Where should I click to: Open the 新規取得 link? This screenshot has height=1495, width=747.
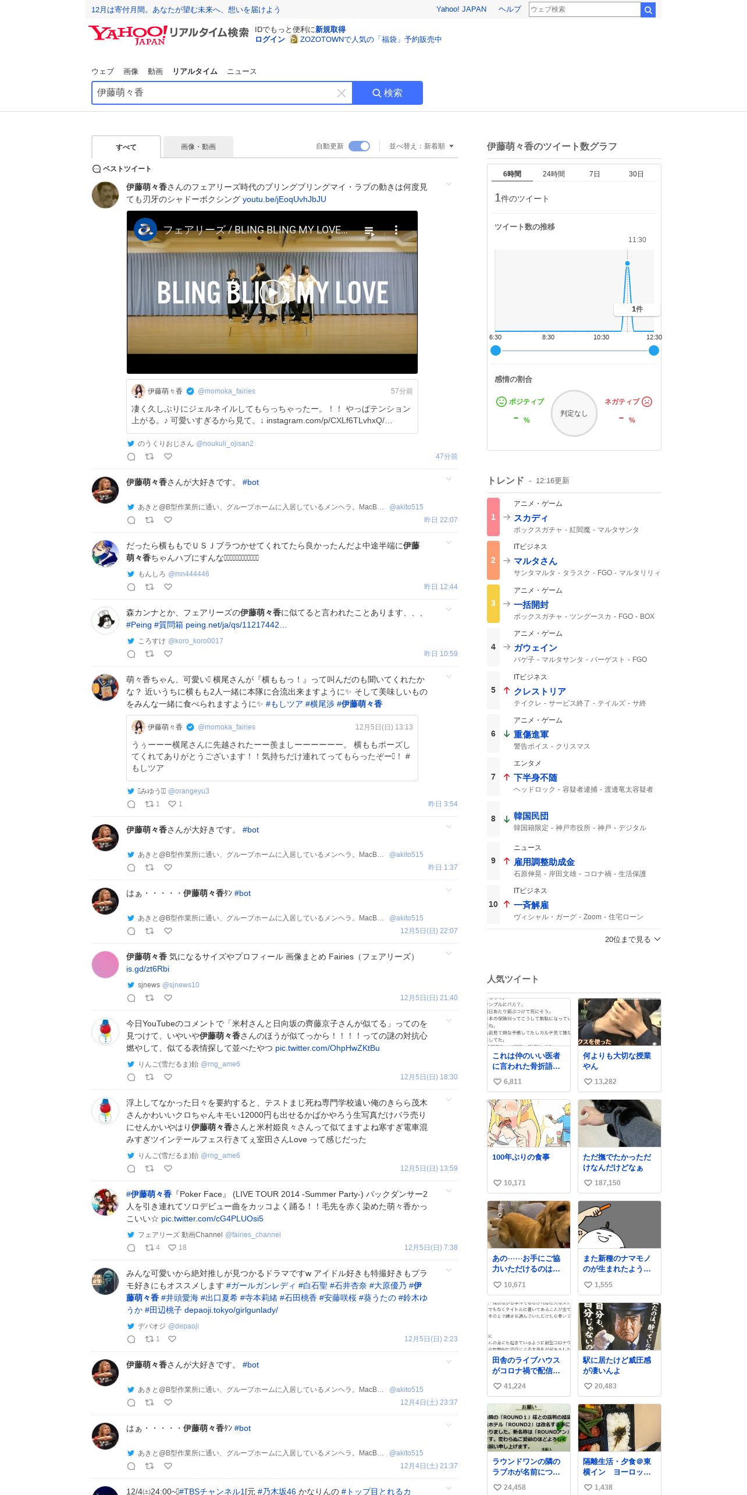pos(330,30)
